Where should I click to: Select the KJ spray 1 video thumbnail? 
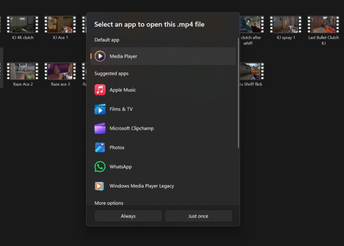(286, 25)
